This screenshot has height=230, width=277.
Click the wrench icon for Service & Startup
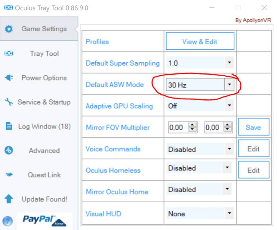9,102
